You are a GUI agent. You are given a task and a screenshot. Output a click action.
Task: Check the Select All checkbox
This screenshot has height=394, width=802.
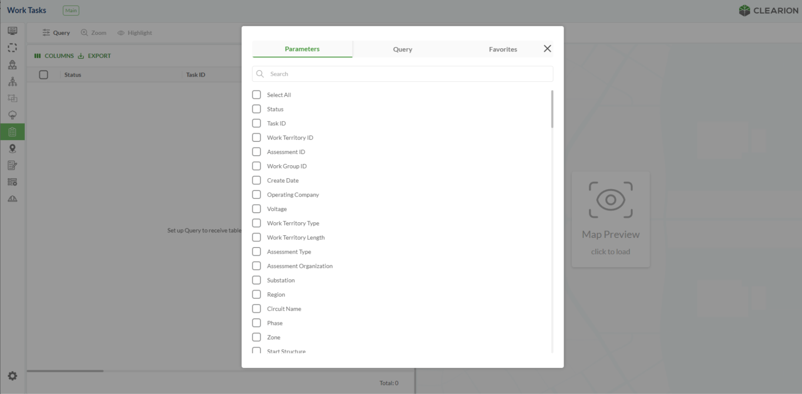coord(257,95)
